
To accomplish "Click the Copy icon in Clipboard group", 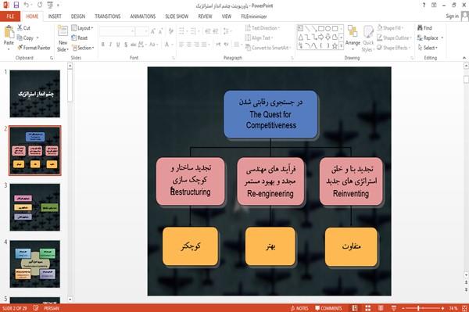I will pos(20,38).
